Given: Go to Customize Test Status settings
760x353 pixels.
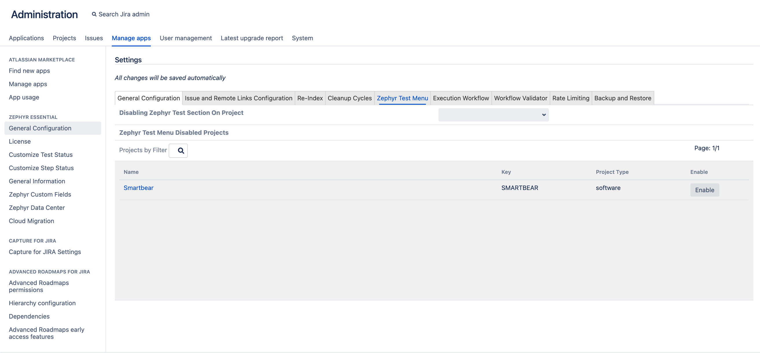Looking at the screenshot, I should pyautogui.click(x=41, y=154).
